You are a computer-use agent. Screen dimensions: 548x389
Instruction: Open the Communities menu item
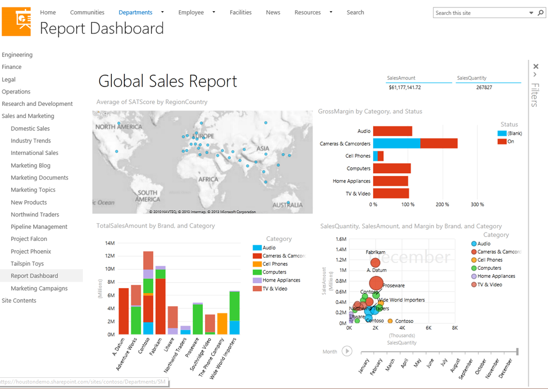click(x=87, y=12)
